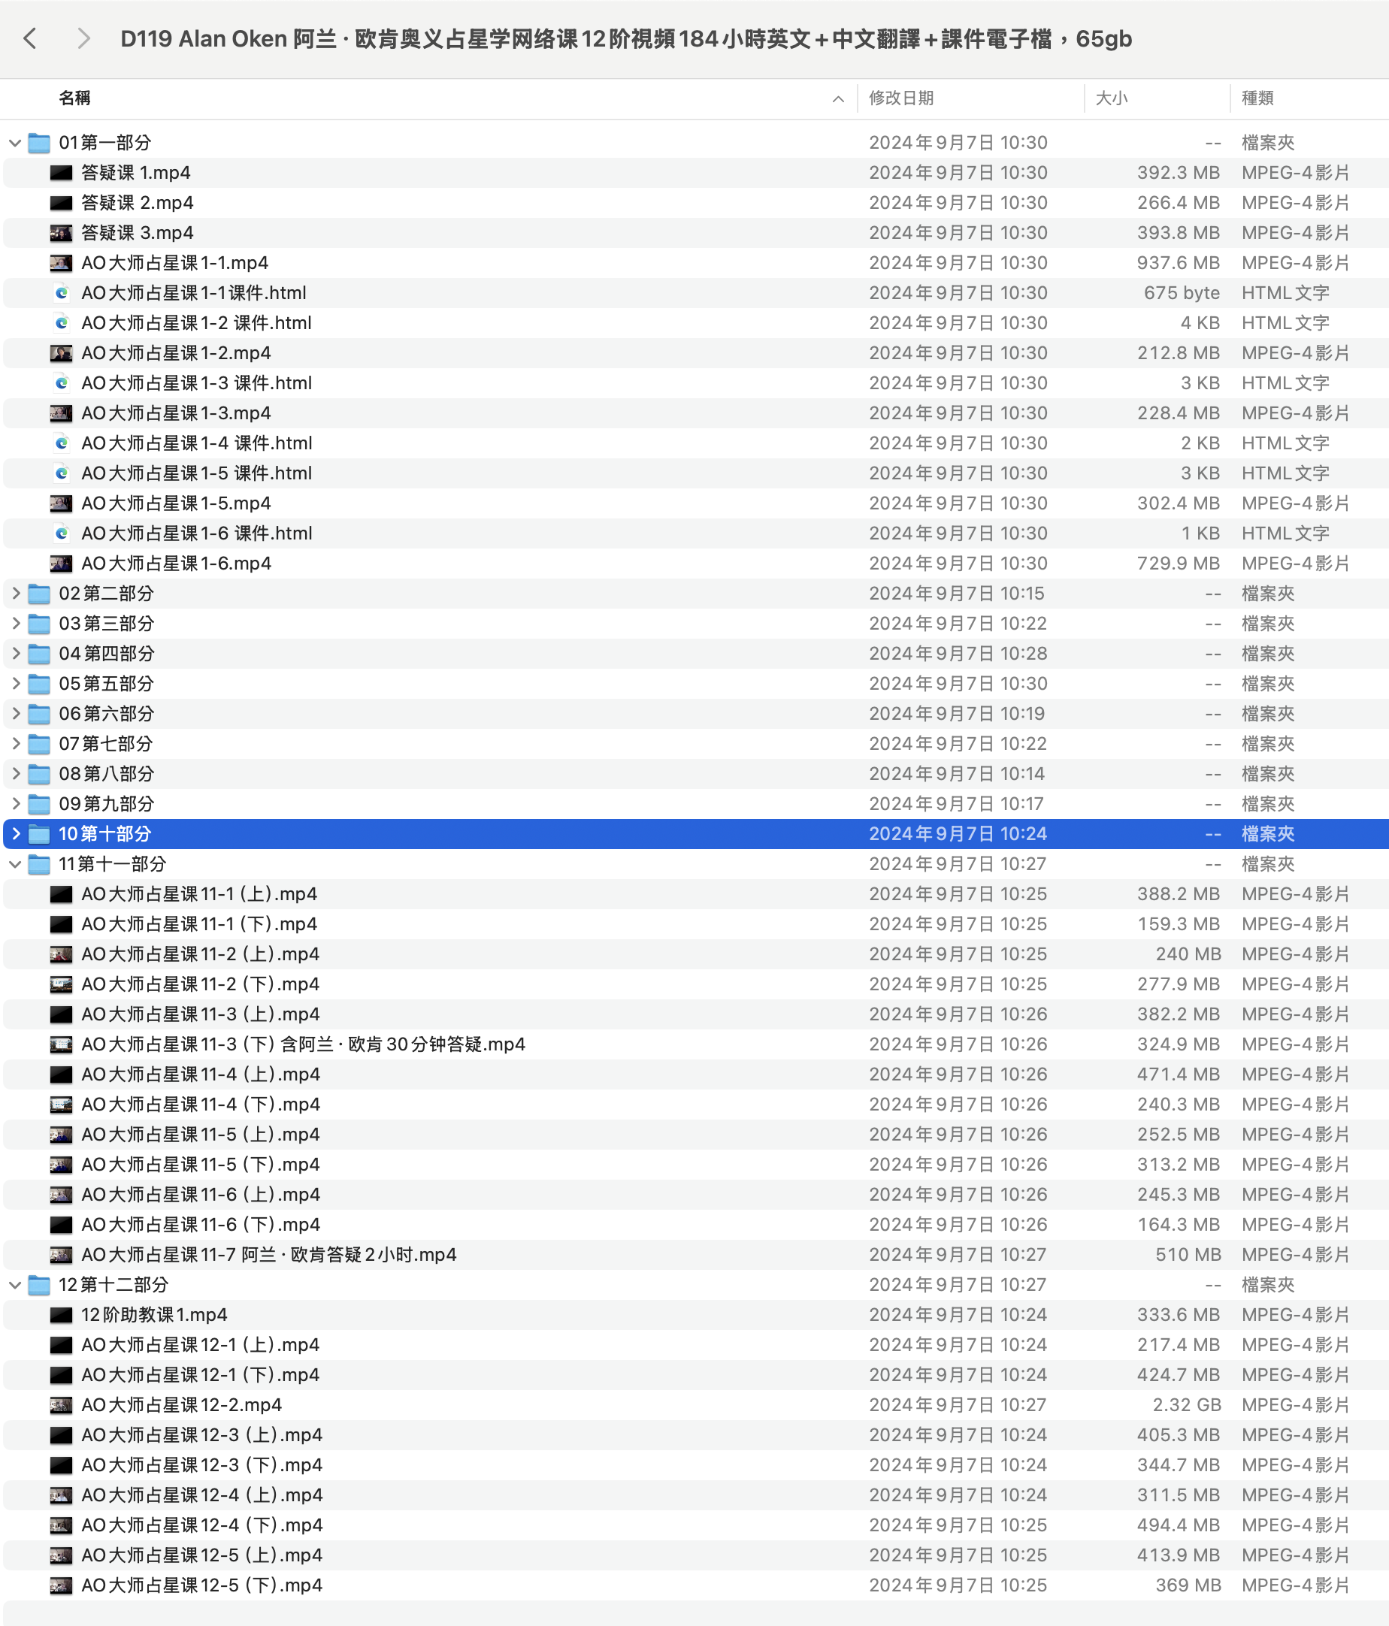The image size is (1389, 1626).
Task: Select the 02第二部分 folder icon
Action: point(39,594)
